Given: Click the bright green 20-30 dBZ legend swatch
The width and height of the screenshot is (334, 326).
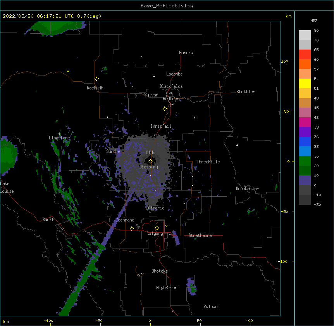Looking at the screenshot, I should 305,161.
